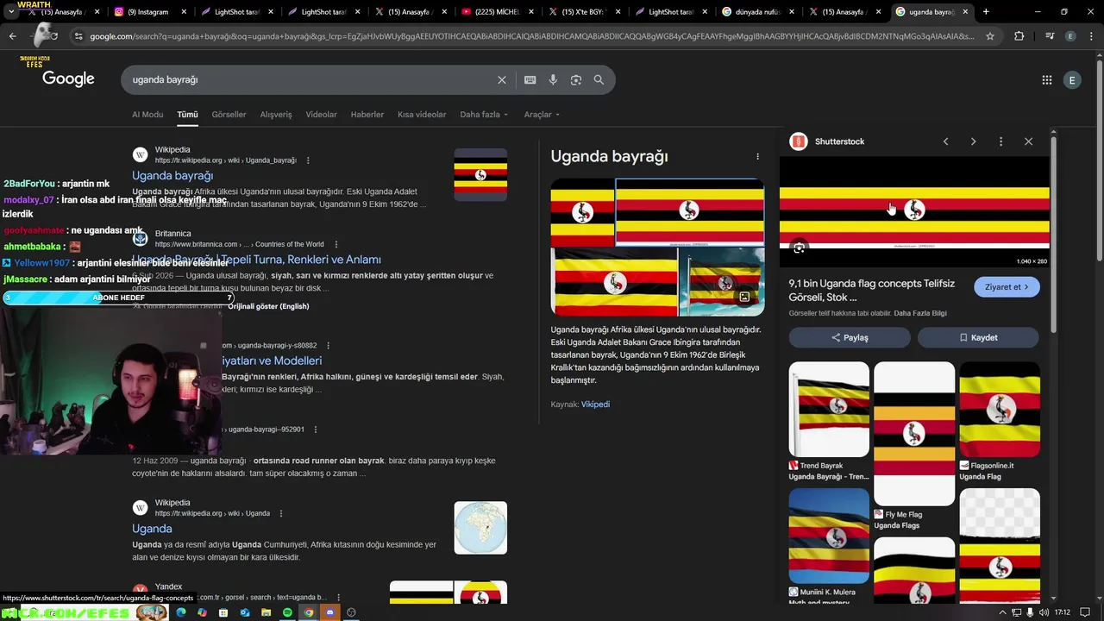Open the Wikipedia 'Uganda' result link

click(152, 529)
